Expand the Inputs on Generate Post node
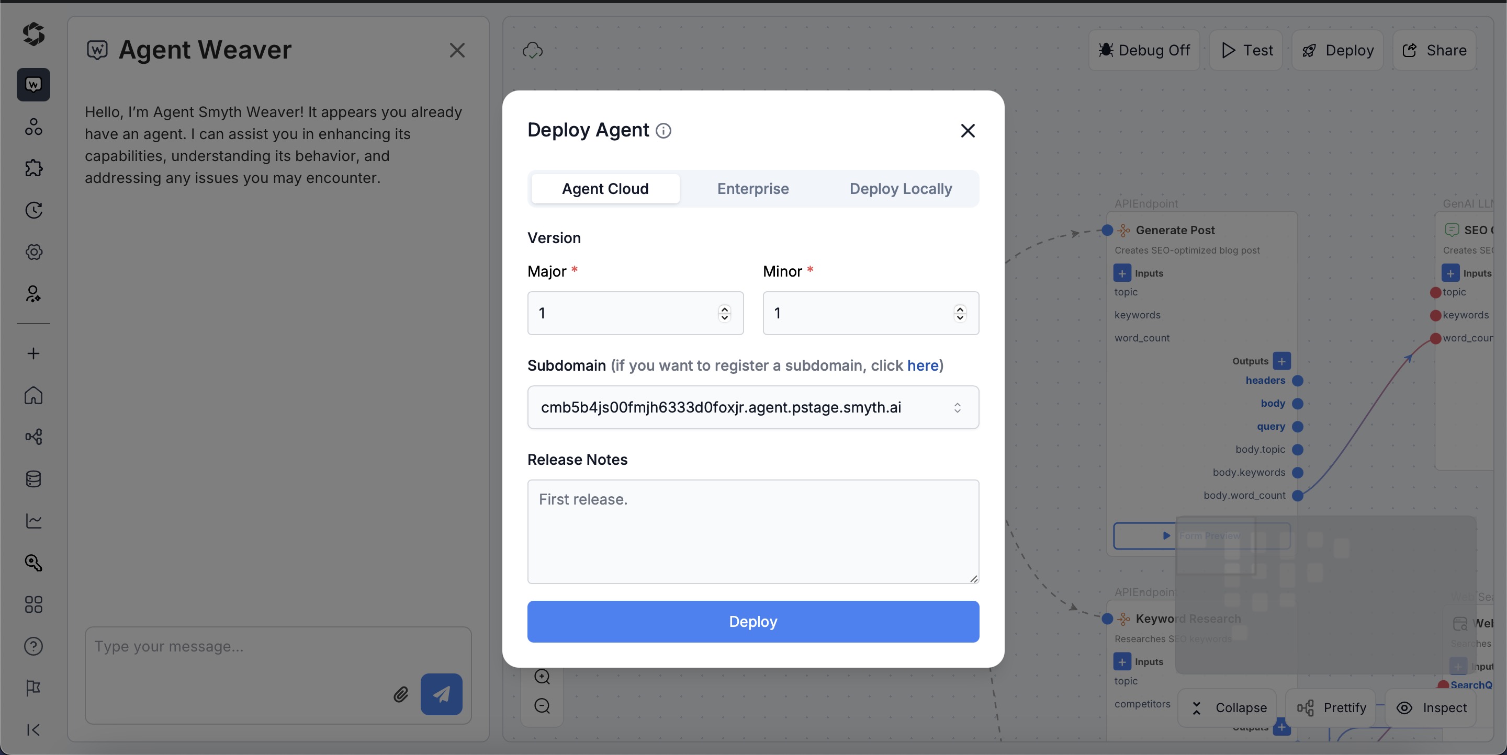 click(1122, 273)
